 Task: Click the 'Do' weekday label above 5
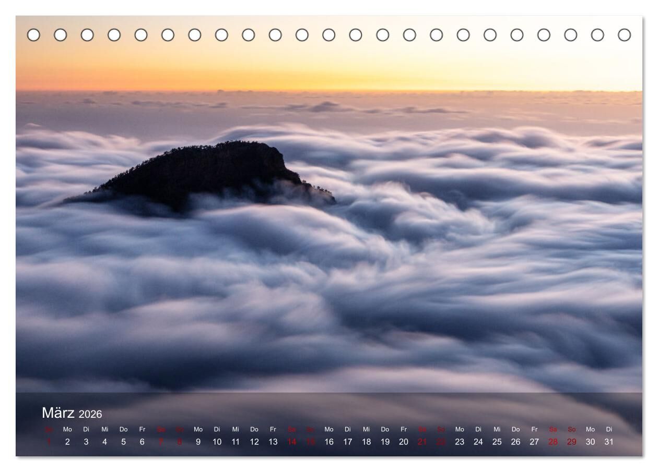coord(123,429)
